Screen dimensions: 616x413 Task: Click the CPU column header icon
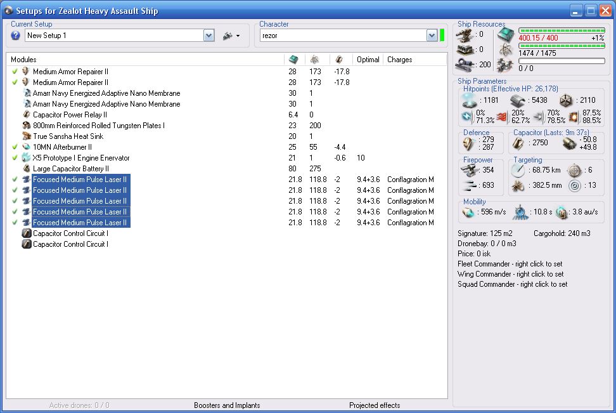[293, 60]
